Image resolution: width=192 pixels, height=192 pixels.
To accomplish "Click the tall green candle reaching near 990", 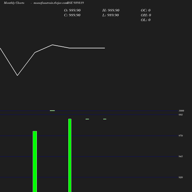I will point(70,156).
